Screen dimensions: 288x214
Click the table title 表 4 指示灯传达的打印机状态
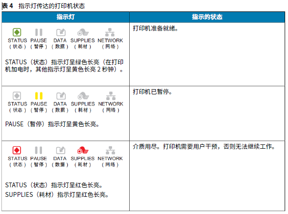coord(43,6)
